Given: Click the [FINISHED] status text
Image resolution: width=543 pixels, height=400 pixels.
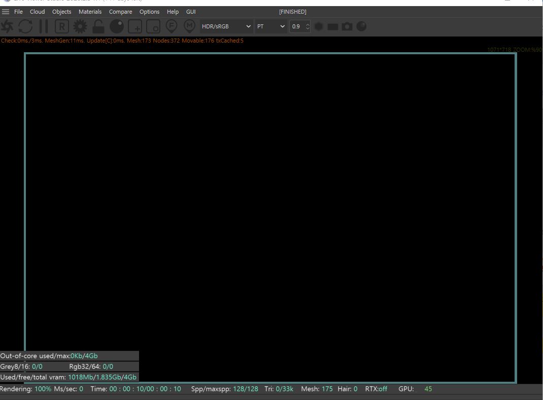Looking at the screenshot, I should point(293,12).
